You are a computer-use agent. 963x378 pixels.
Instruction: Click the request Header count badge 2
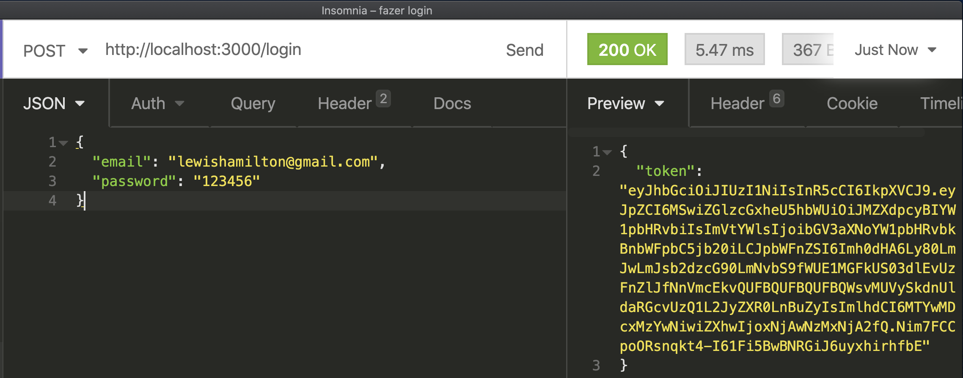(x=383, y=99)
